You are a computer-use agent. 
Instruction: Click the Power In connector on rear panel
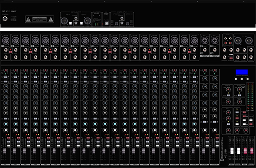tap(5, 19)
